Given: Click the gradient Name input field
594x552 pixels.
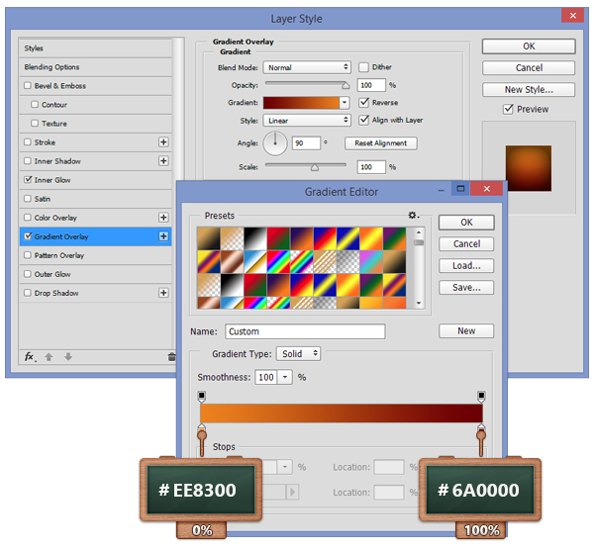Looking at the screenshot, I should pos(305,331).
